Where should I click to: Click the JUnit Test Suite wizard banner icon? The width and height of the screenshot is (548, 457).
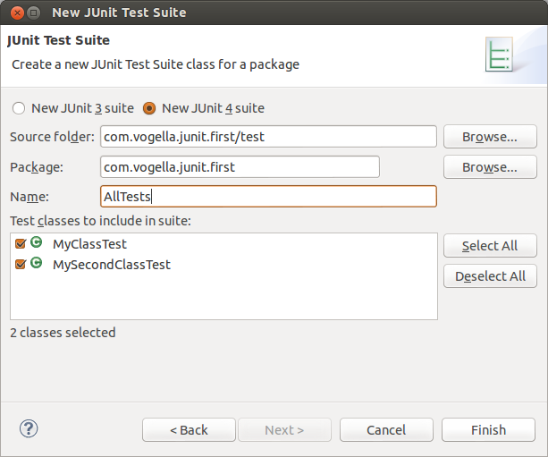tap(499, 55)
